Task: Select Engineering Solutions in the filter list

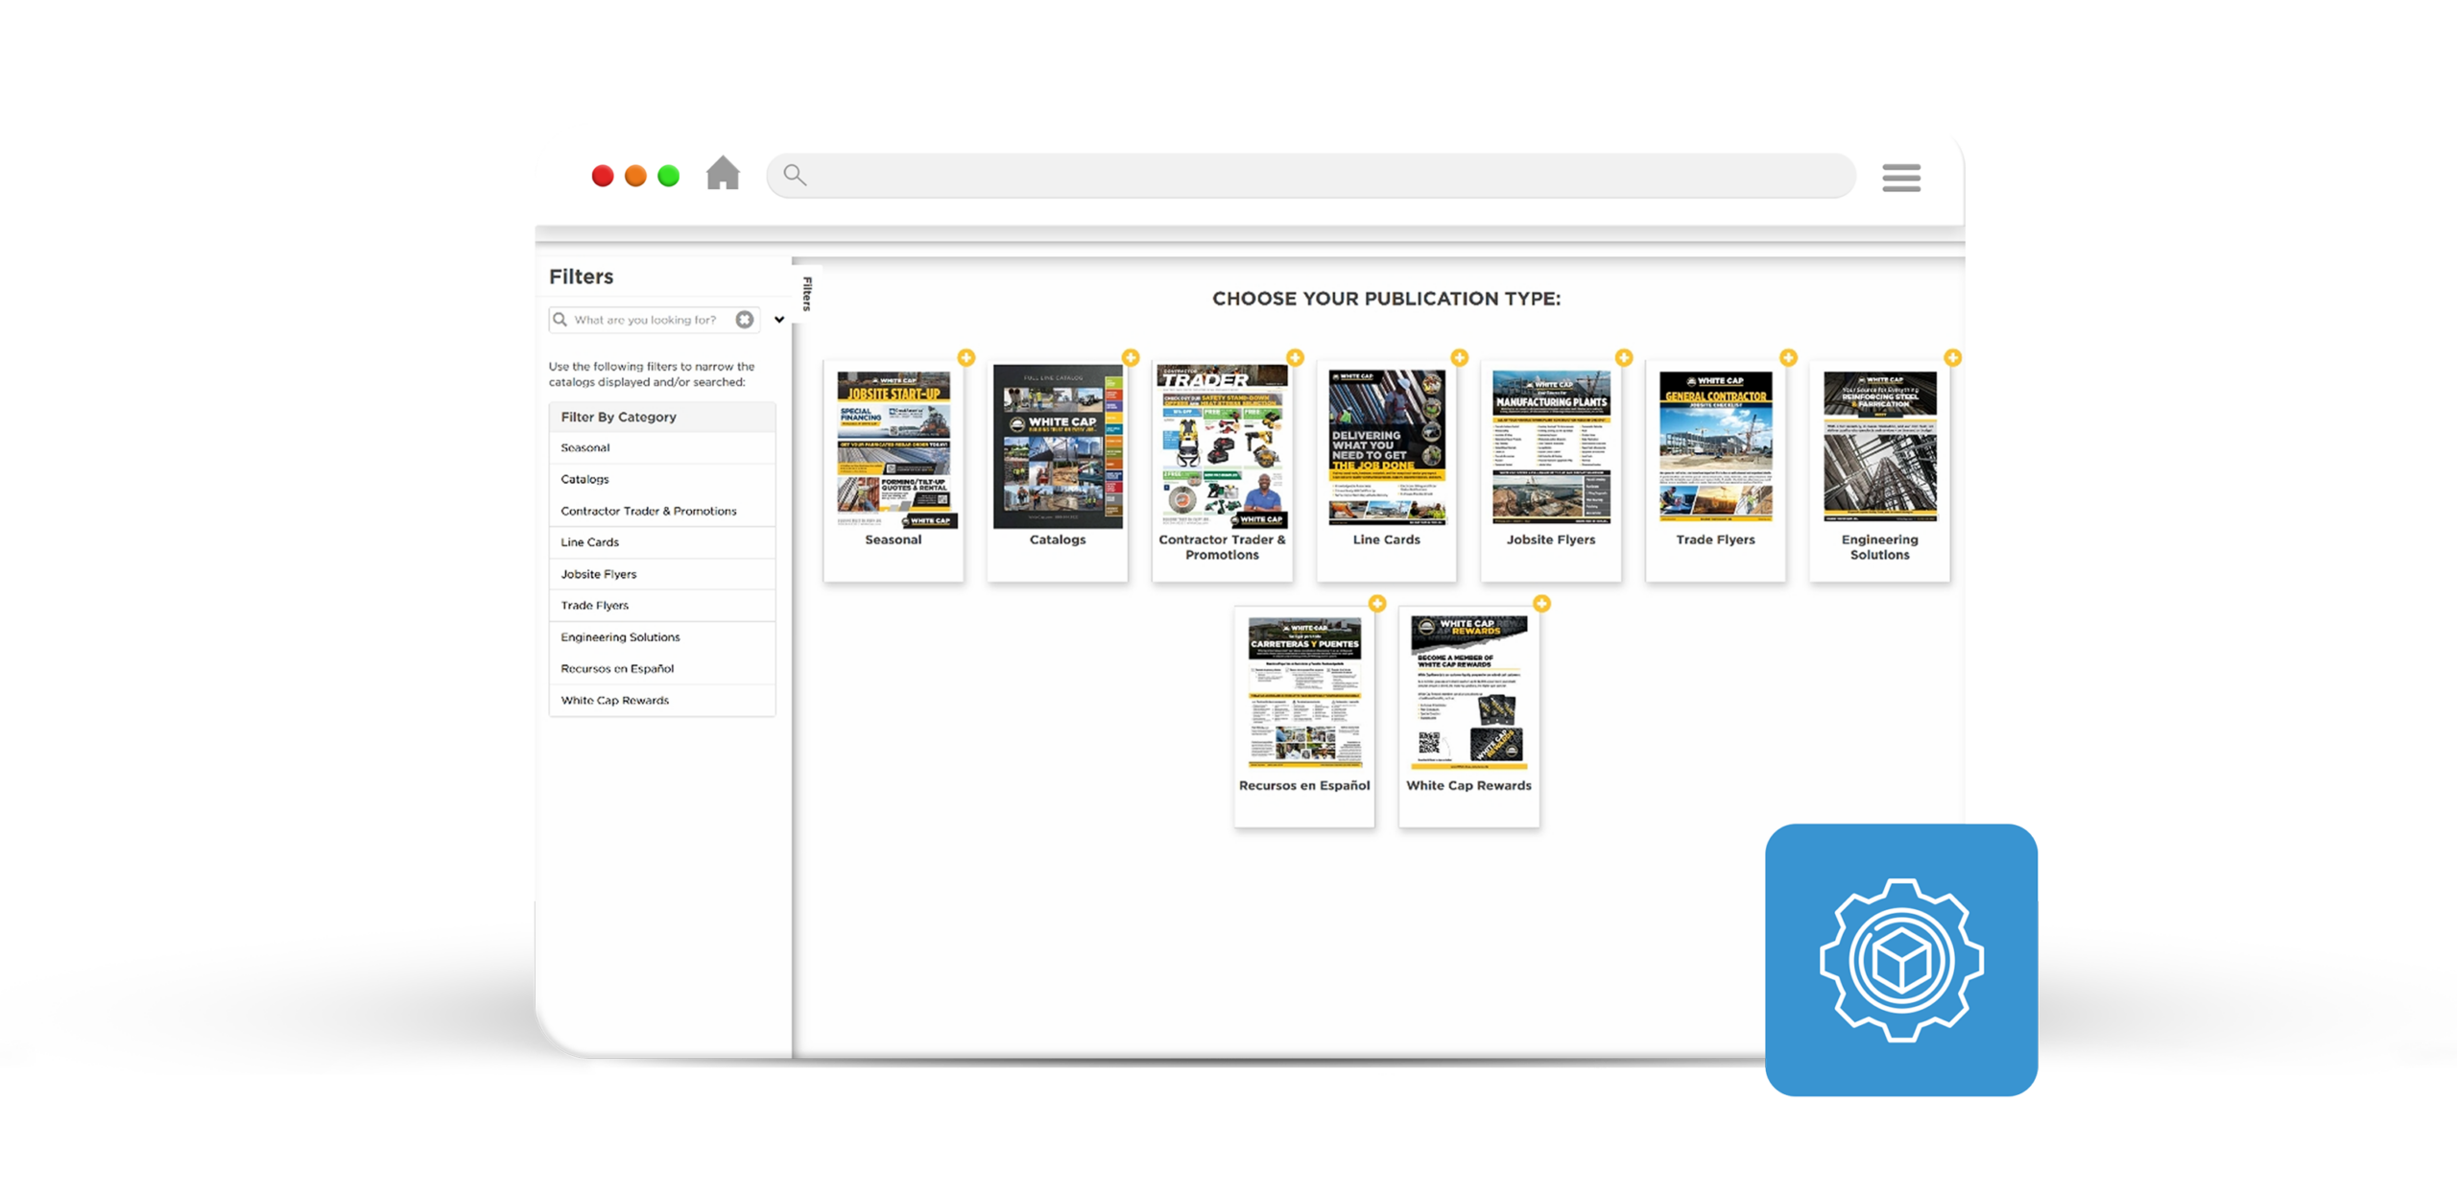Action: [x=662, y=637]
